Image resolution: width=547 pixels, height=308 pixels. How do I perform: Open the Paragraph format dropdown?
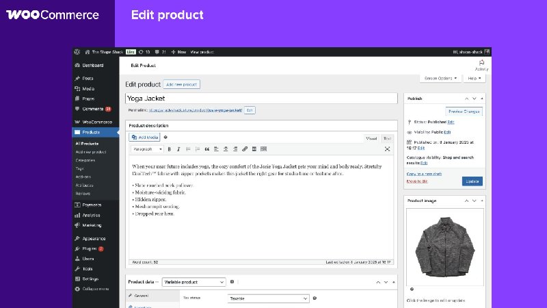pyautogui.click(x=147, y=149)
